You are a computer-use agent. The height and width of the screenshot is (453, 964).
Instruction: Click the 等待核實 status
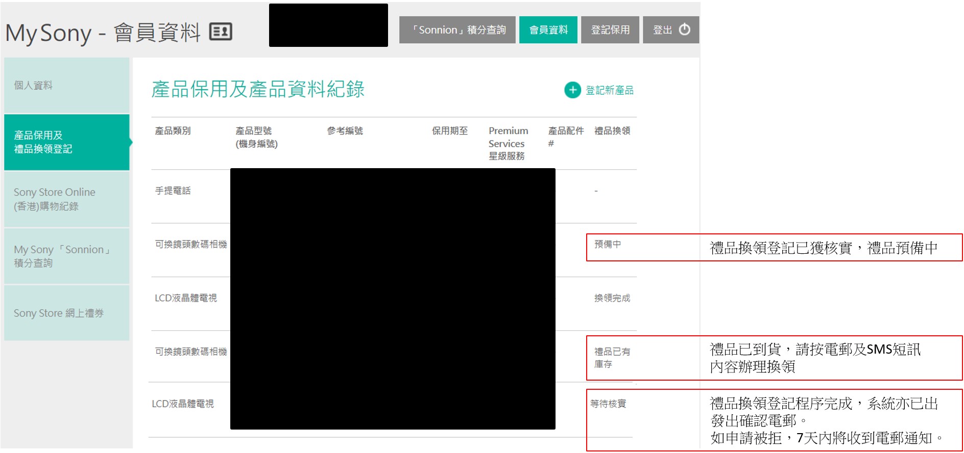[x=608, y=404]
